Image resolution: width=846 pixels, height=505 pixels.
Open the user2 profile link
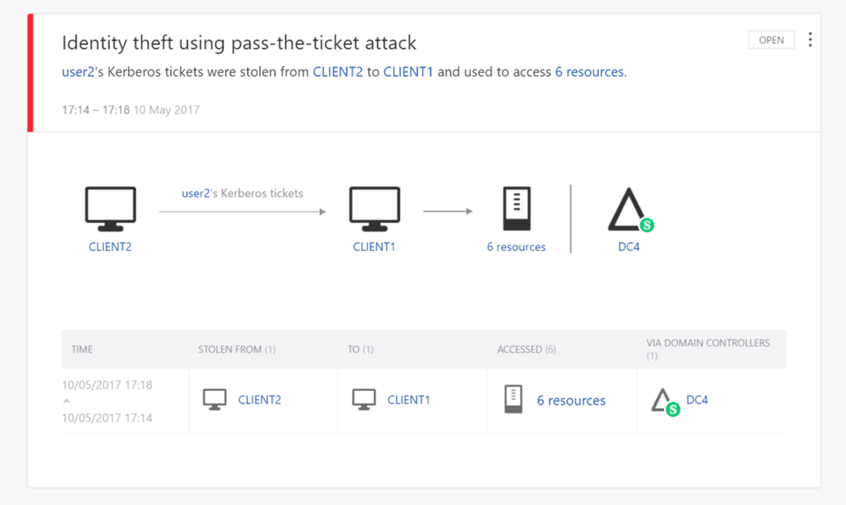[76, 71]
